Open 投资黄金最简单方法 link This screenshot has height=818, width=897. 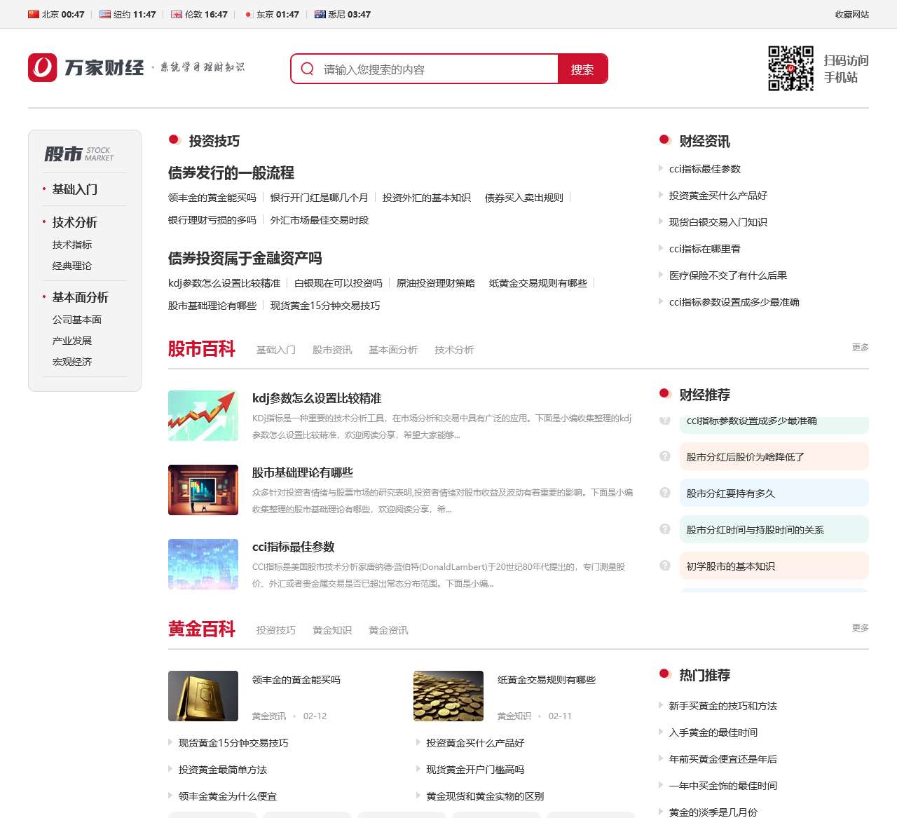[223, 770]
